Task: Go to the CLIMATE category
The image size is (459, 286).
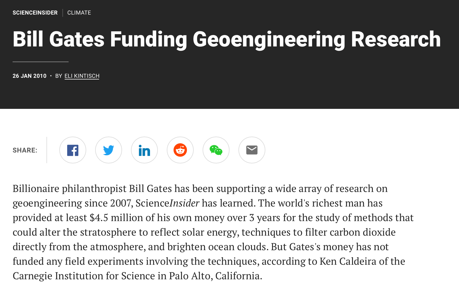Action: 79,13
